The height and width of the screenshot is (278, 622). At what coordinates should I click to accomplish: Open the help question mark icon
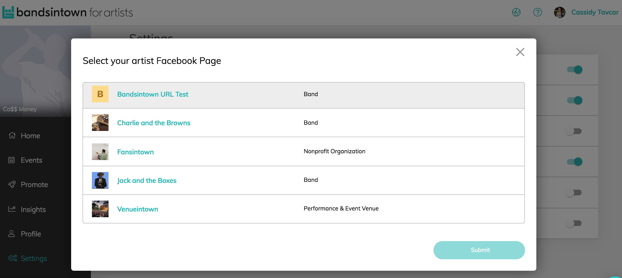(x=537, y=12)
